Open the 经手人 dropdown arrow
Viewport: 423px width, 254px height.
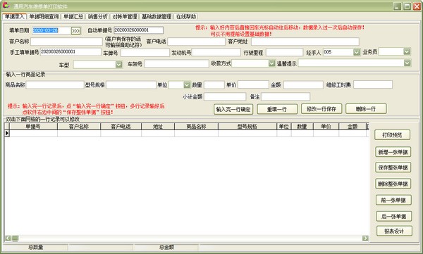click(357, 52)
